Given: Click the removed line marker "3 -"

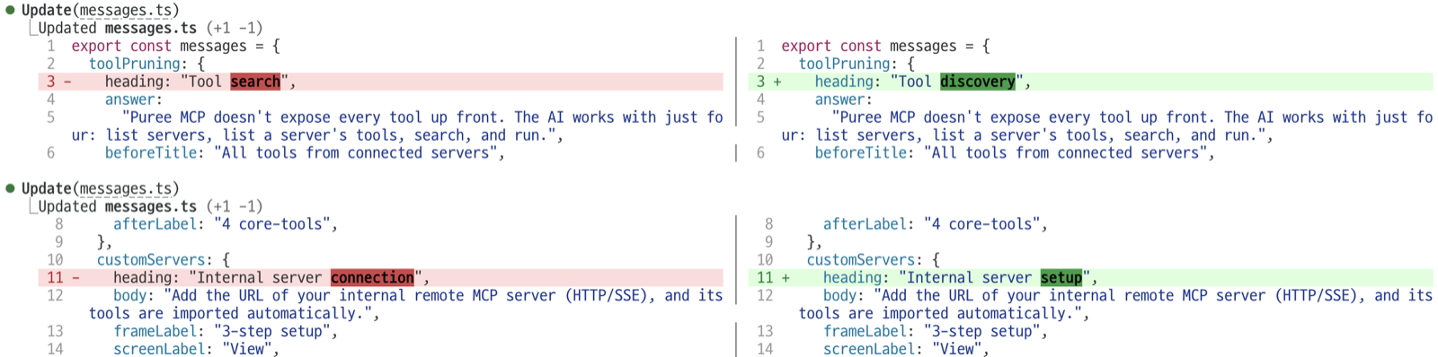Looking at the screenshot, I should click(58, 82).
